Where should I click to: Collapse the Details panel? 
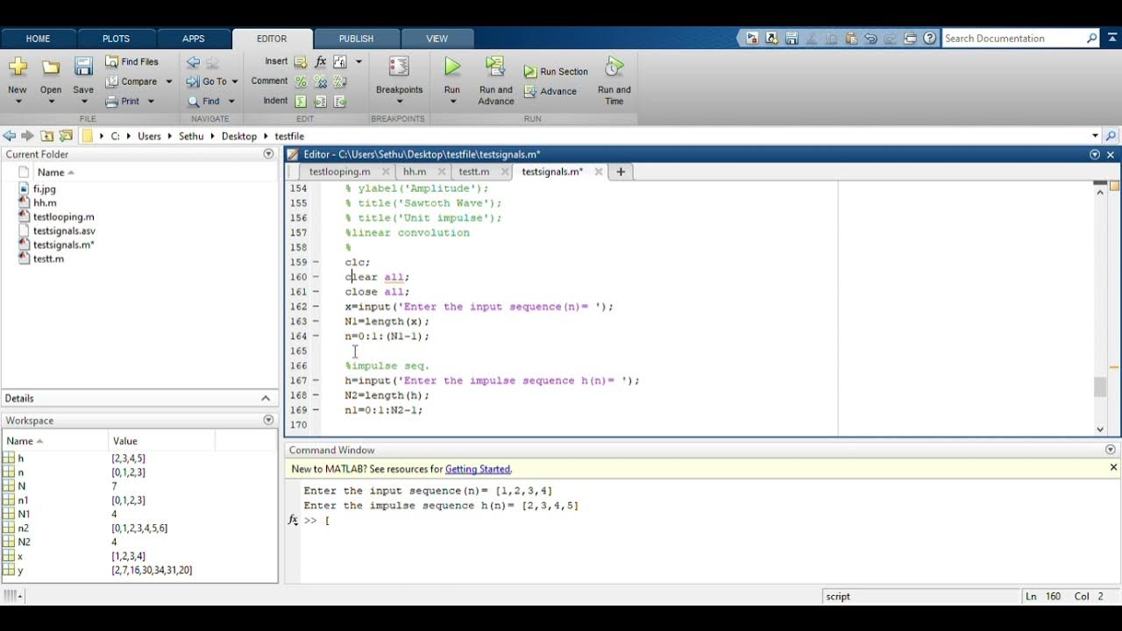click(266, 398)
